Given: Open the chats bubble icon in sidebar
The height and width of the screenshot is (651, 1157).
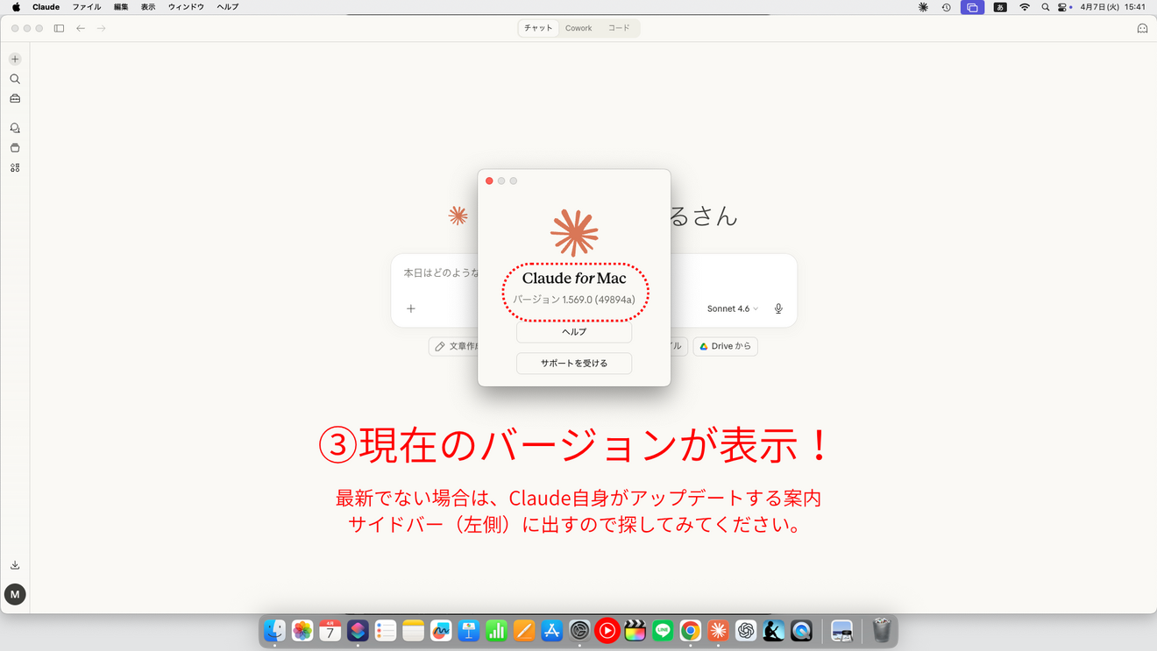Looking at the screenshot, I should (x=15, y=128).
